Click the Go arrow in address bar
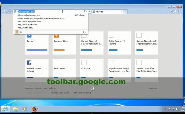Image resolution: width=185 pixels, height=114 pixels. (89, 11)
